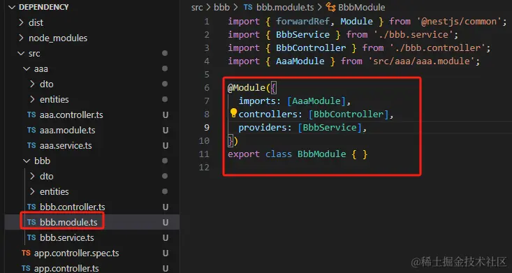Open aaa.service.ts file
512x273 pixels.
tap(66, 146)
